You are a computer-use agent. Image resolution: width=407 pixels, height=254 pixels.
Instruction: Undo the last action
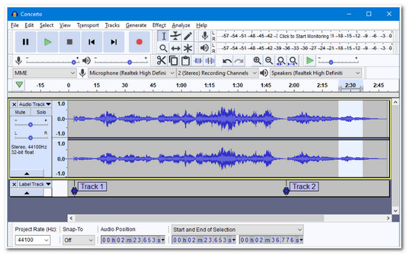click(227, 61)
